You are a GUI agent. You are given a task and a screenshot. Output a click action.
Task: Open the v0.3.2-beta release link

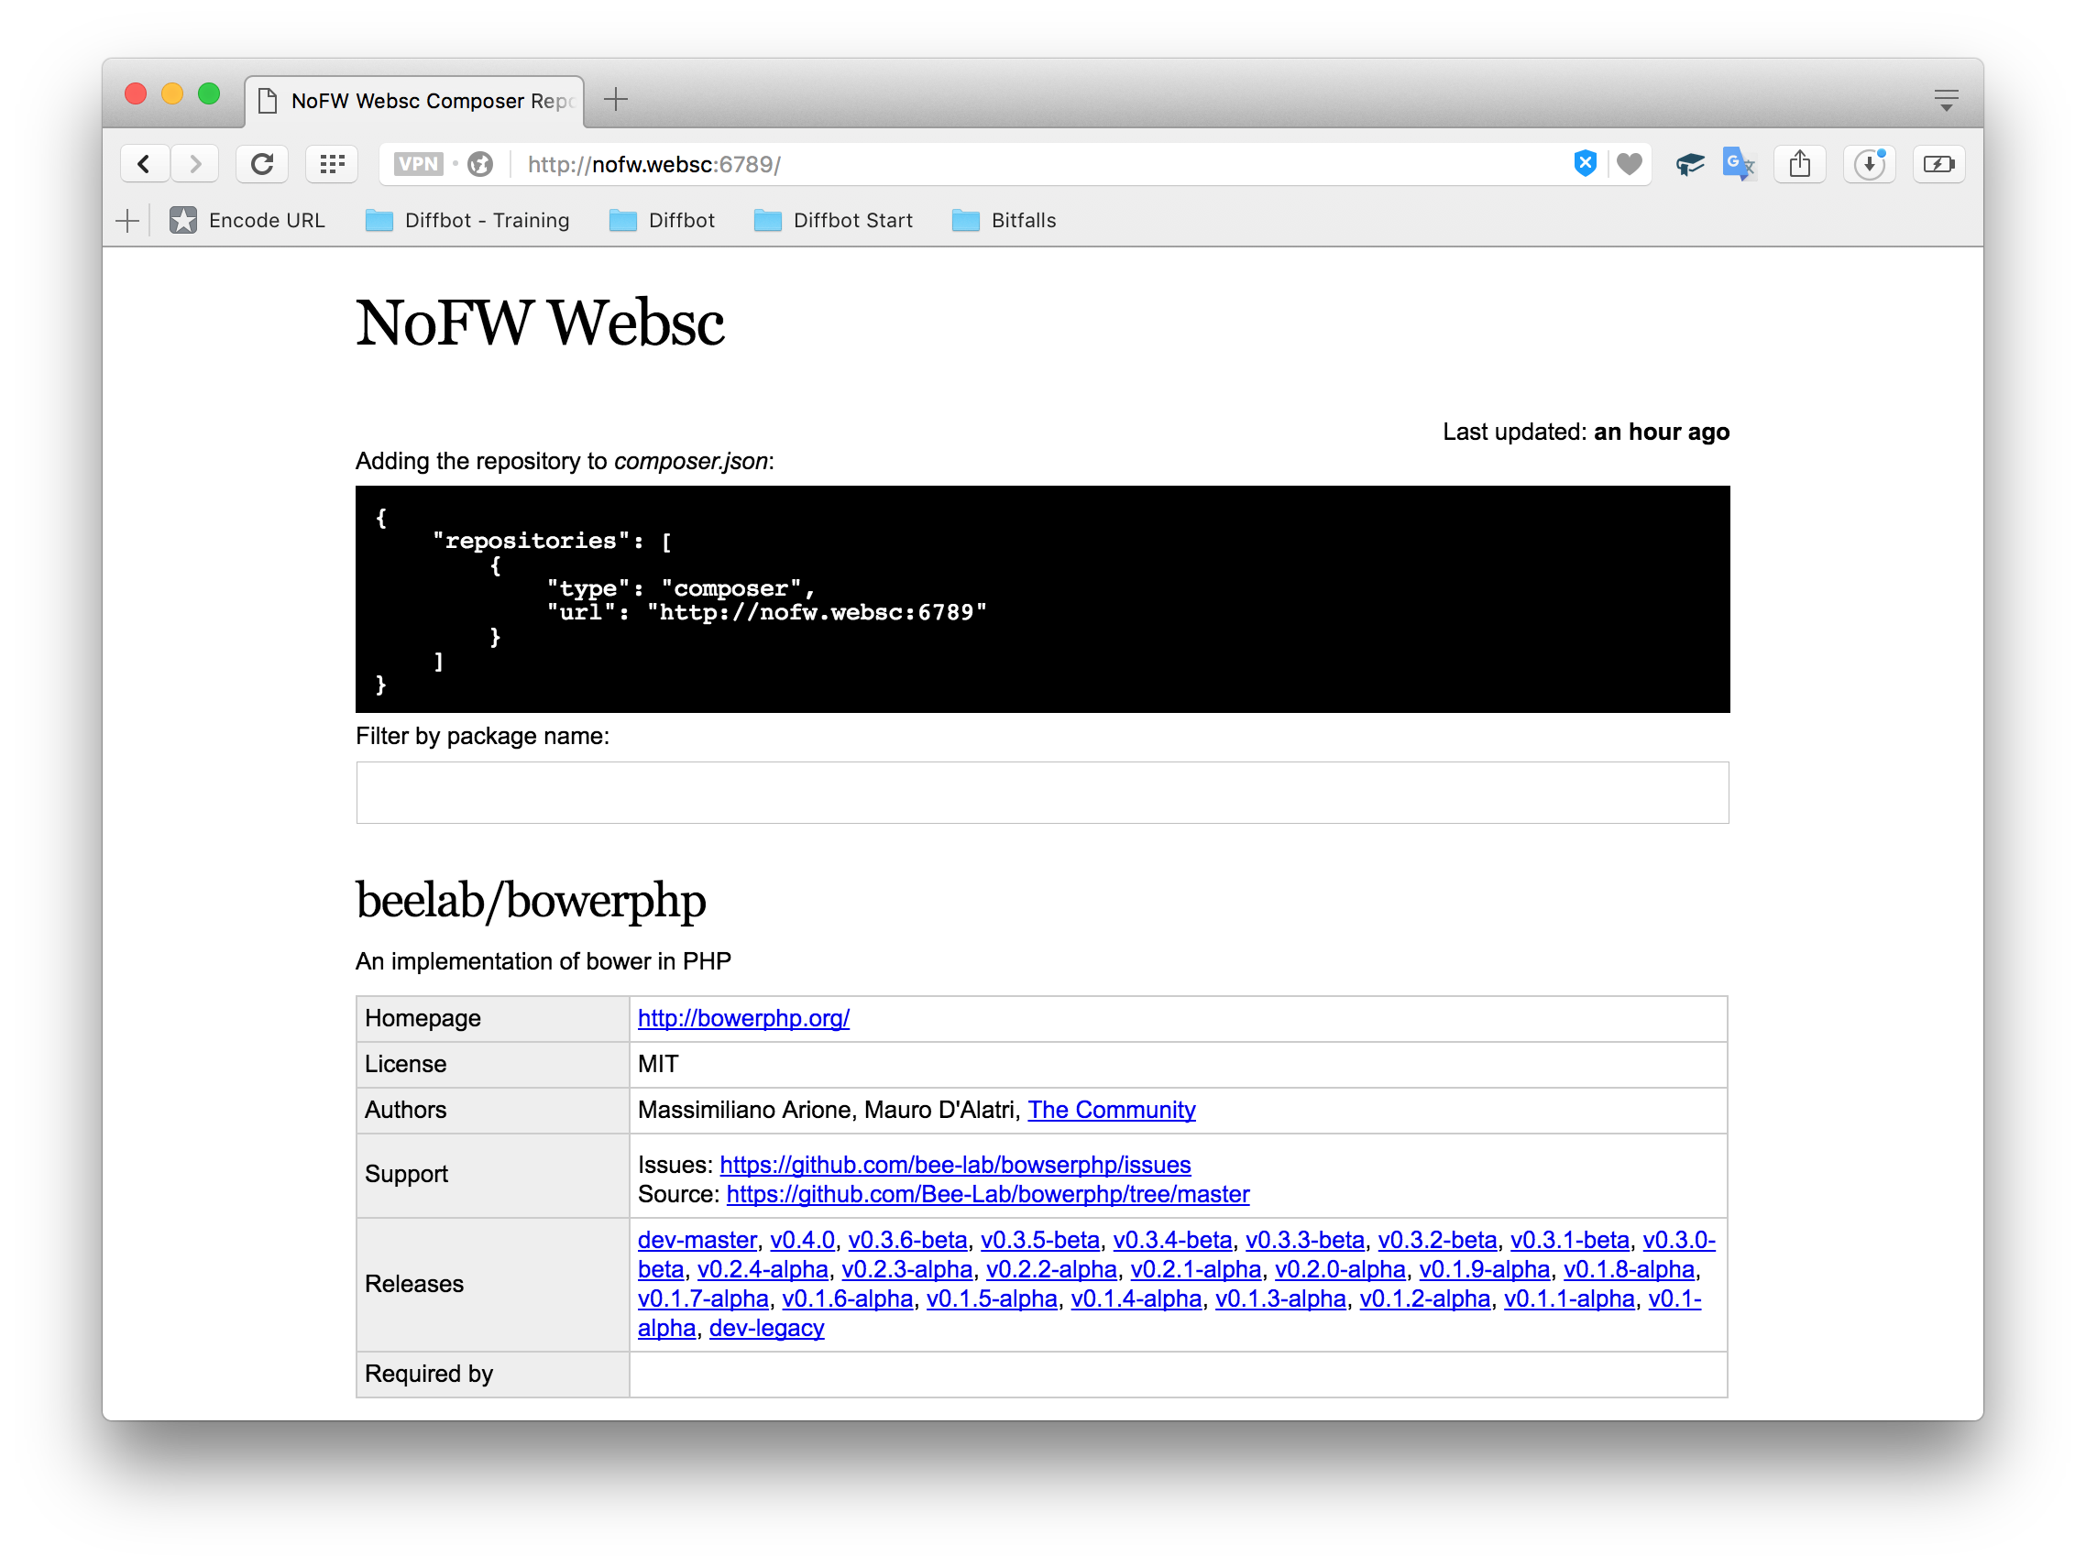[1437, 1240]
